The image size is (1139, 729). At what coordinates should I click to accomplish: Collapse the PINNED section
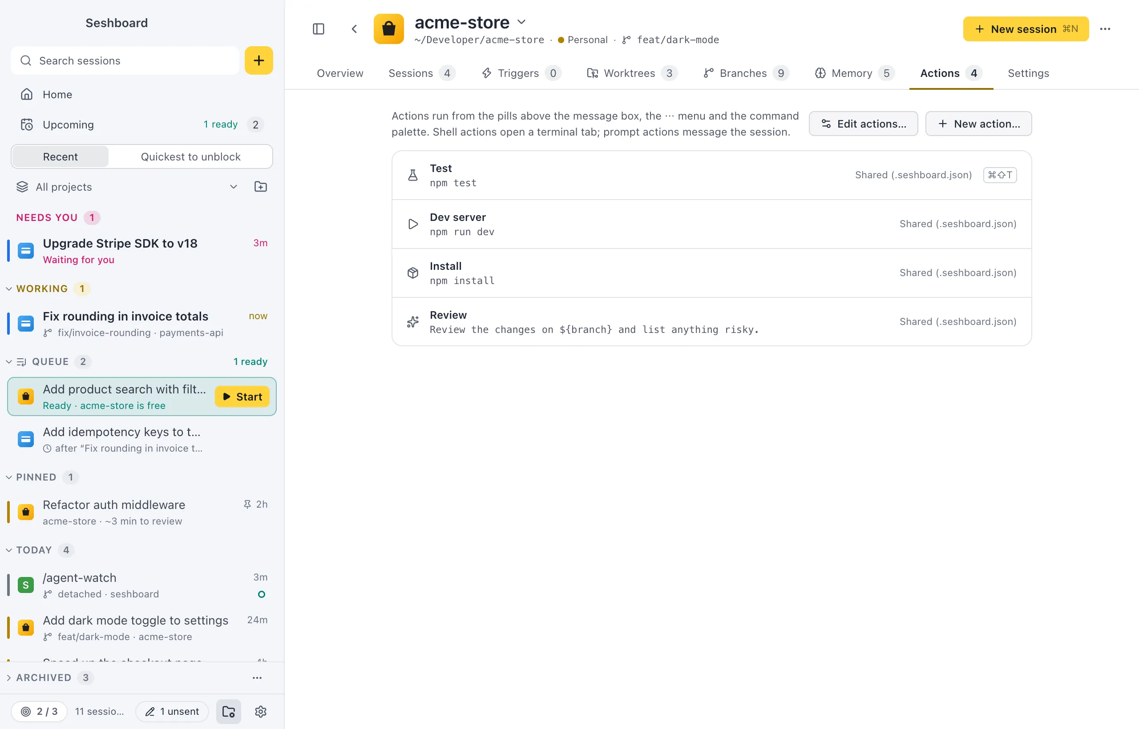tap(8, 477)
